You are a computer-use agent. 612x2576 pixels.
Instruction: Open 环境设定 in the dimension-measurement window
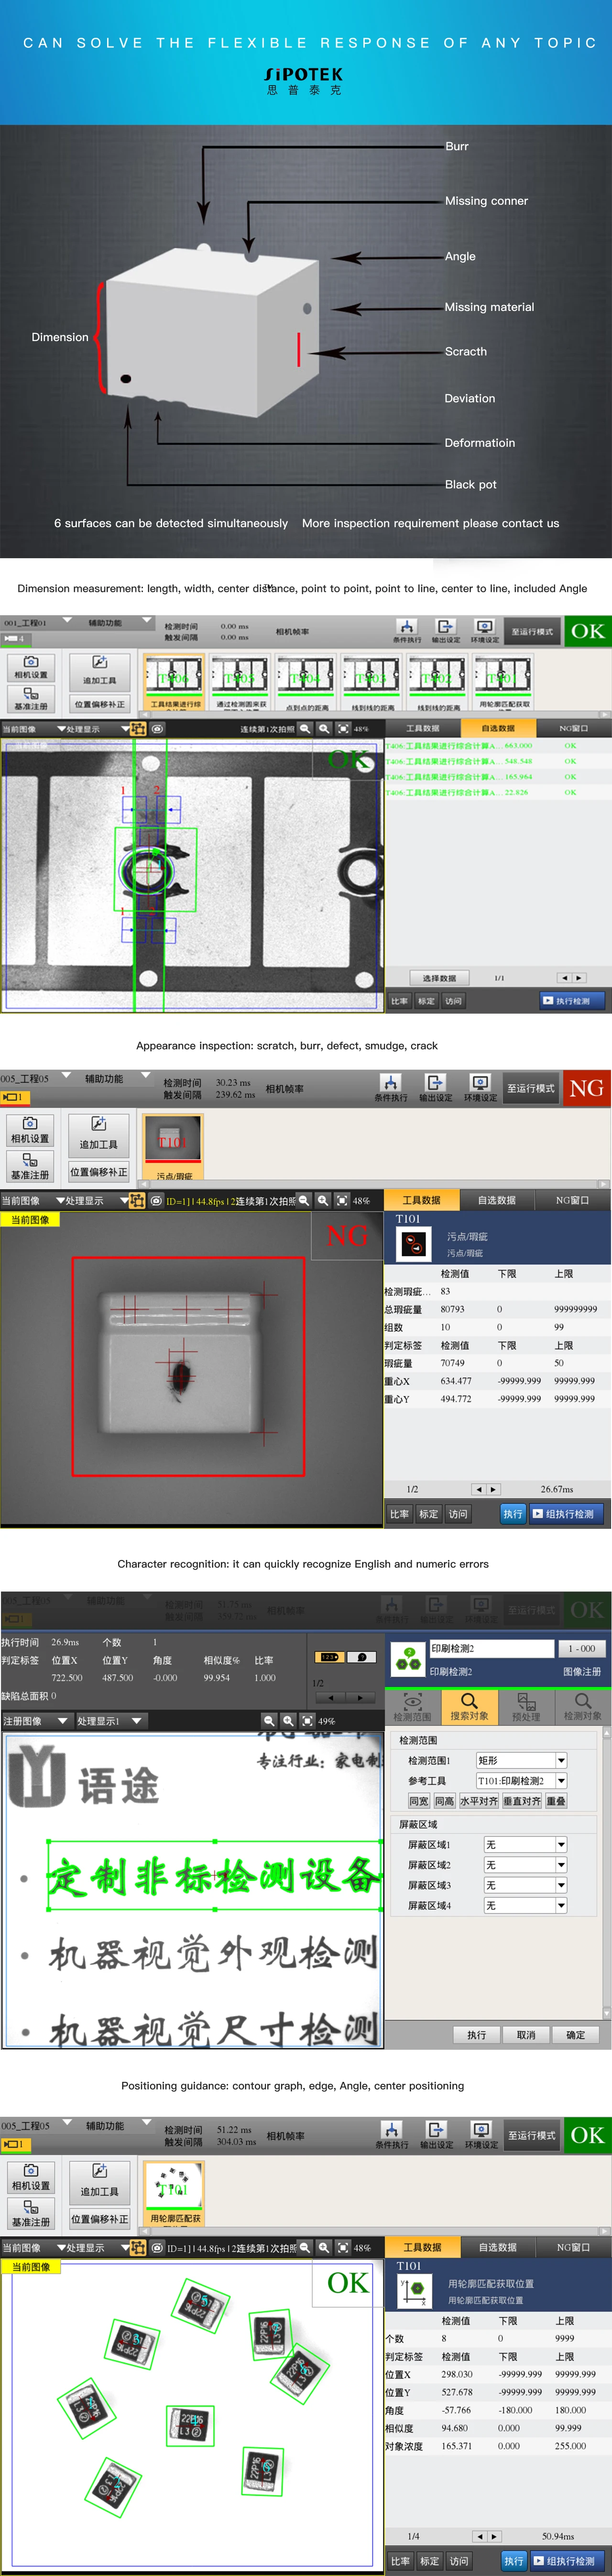[484, 631]
